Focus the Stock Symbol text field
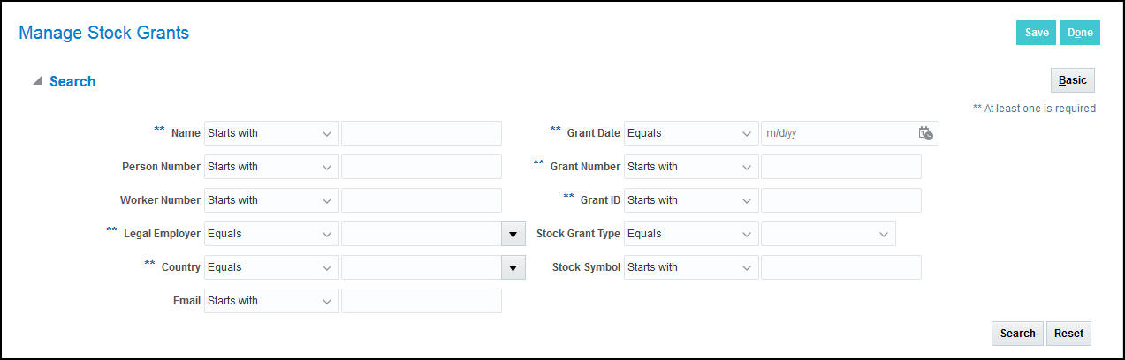The image size is (1125, 360). tap(840, 267)
